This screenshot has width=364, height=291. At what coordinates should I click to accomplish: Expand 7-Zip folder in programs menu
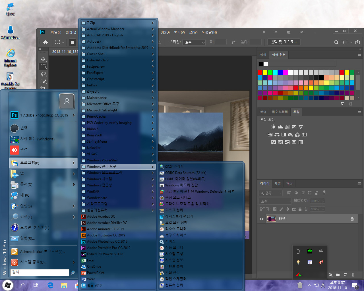118,23
